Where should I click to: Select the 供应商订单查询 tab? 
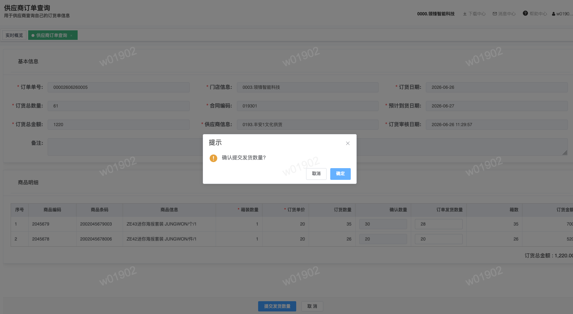(x=52, y=35)
